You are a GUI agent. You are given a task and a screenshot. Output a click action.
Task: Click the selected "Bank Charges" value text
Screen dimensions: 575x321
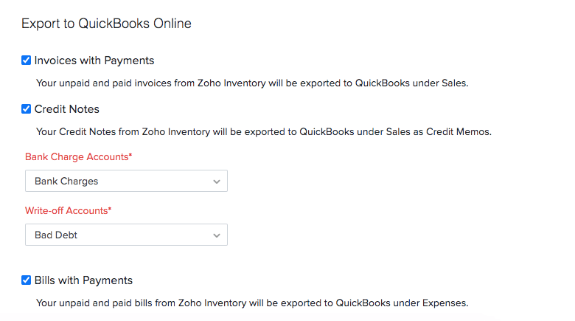point(66,181)
